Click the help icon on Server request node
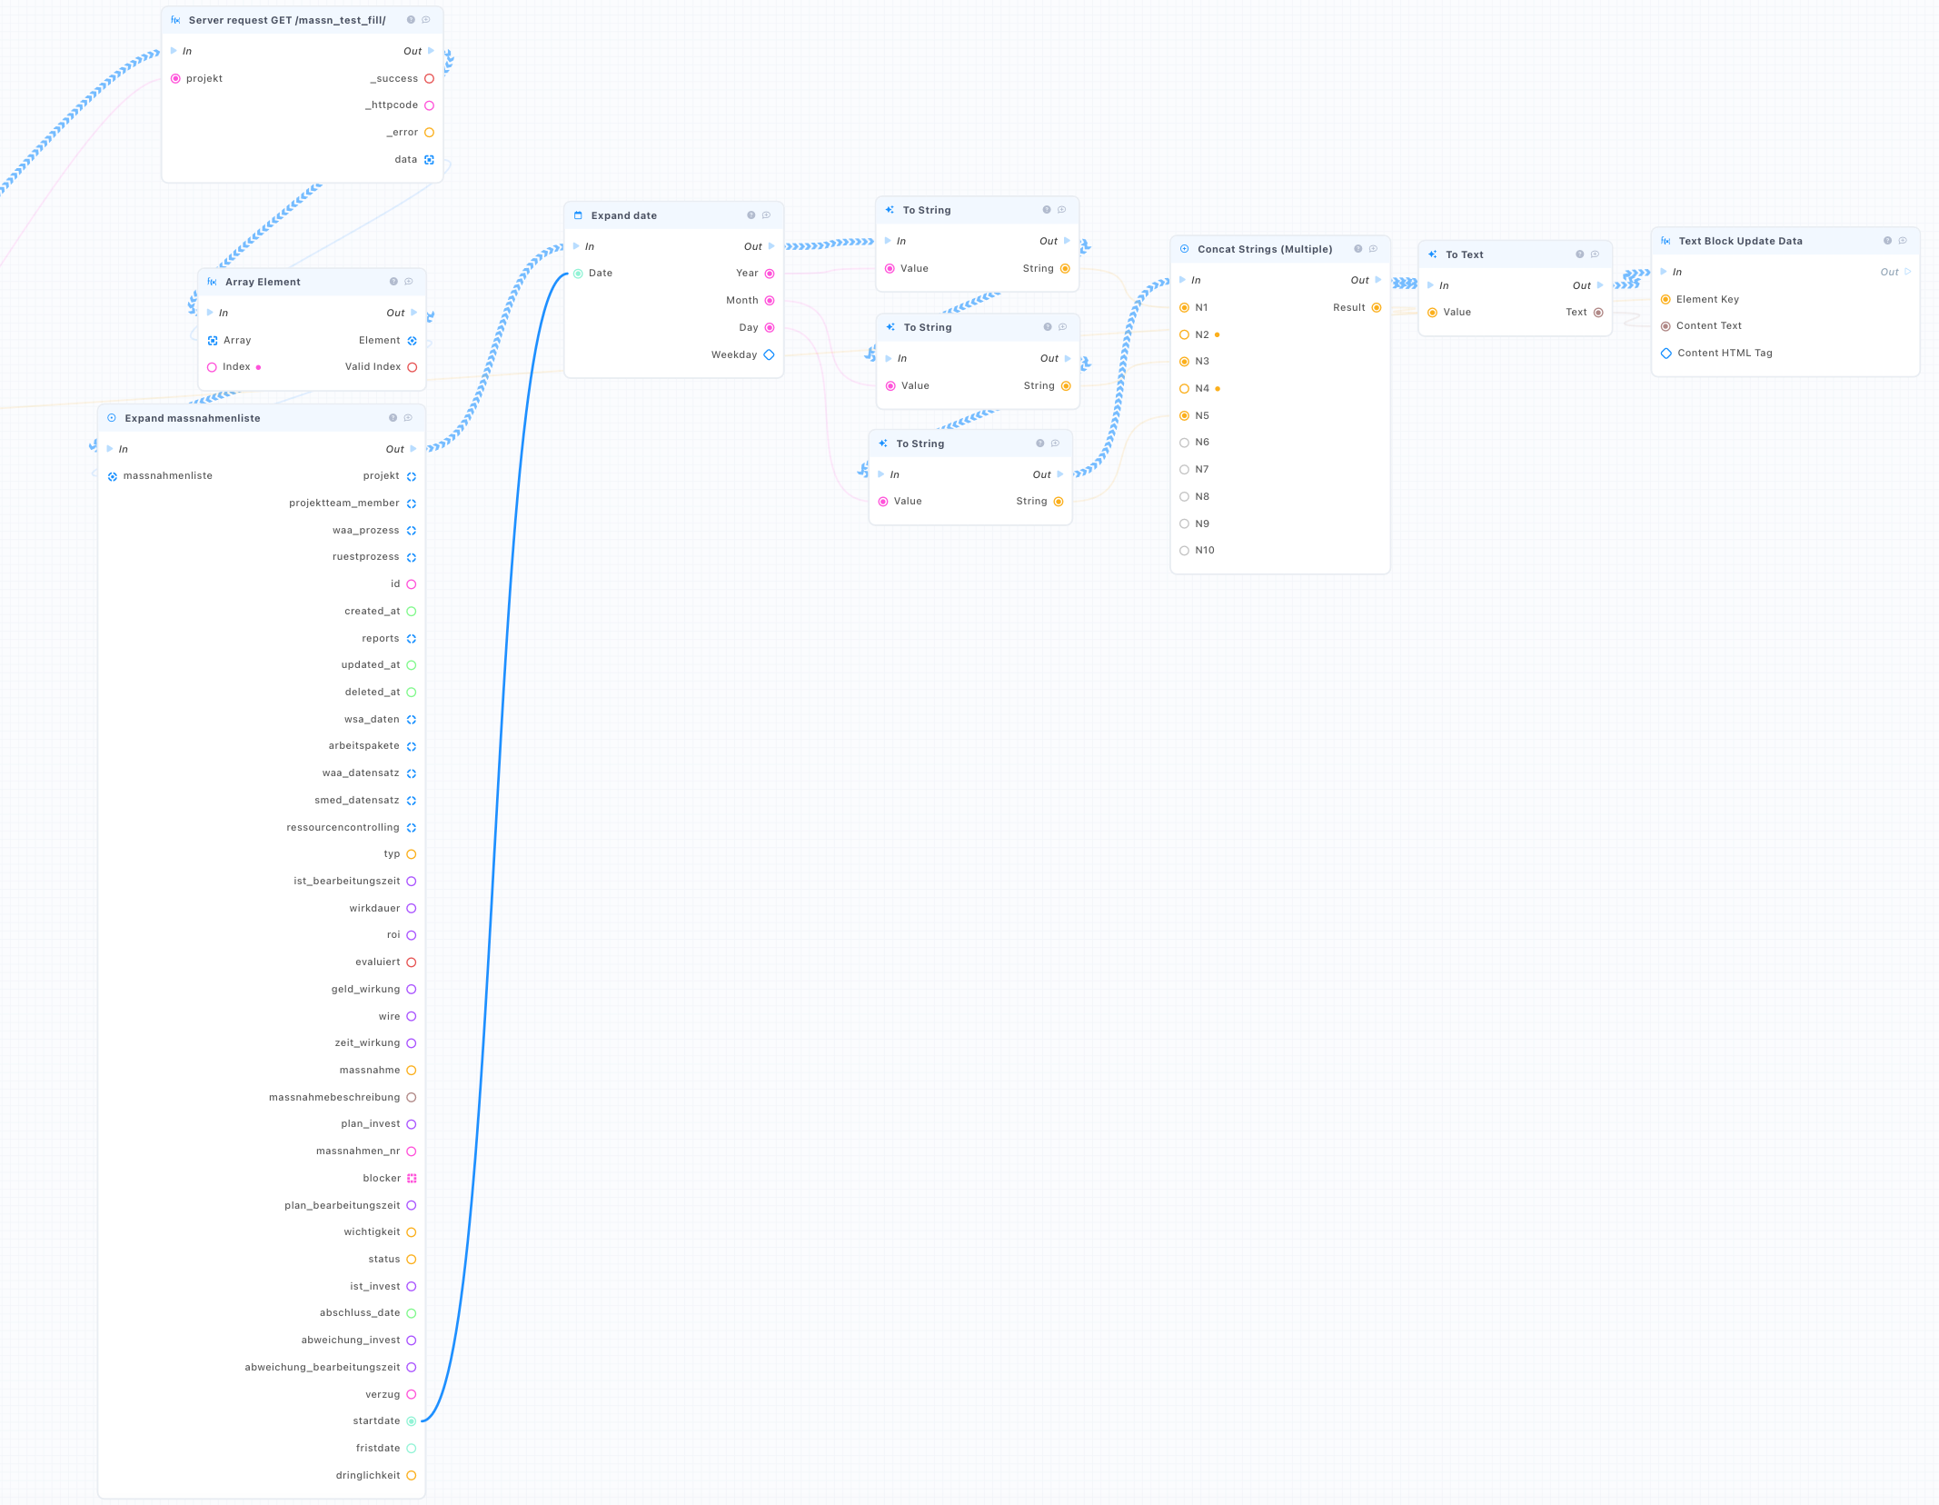Image resolution: width=1939 pixels, height=1505 pixels. pos(411,20)
